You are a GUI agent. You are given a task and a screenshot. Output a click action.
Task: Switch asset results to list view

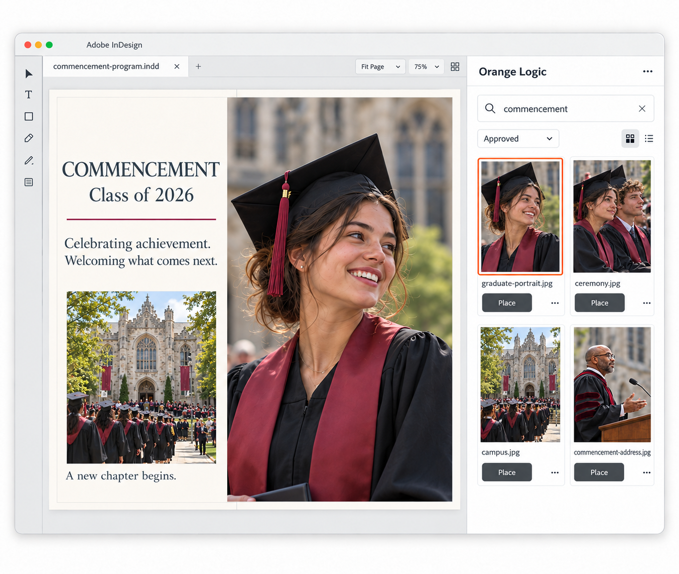649,139
